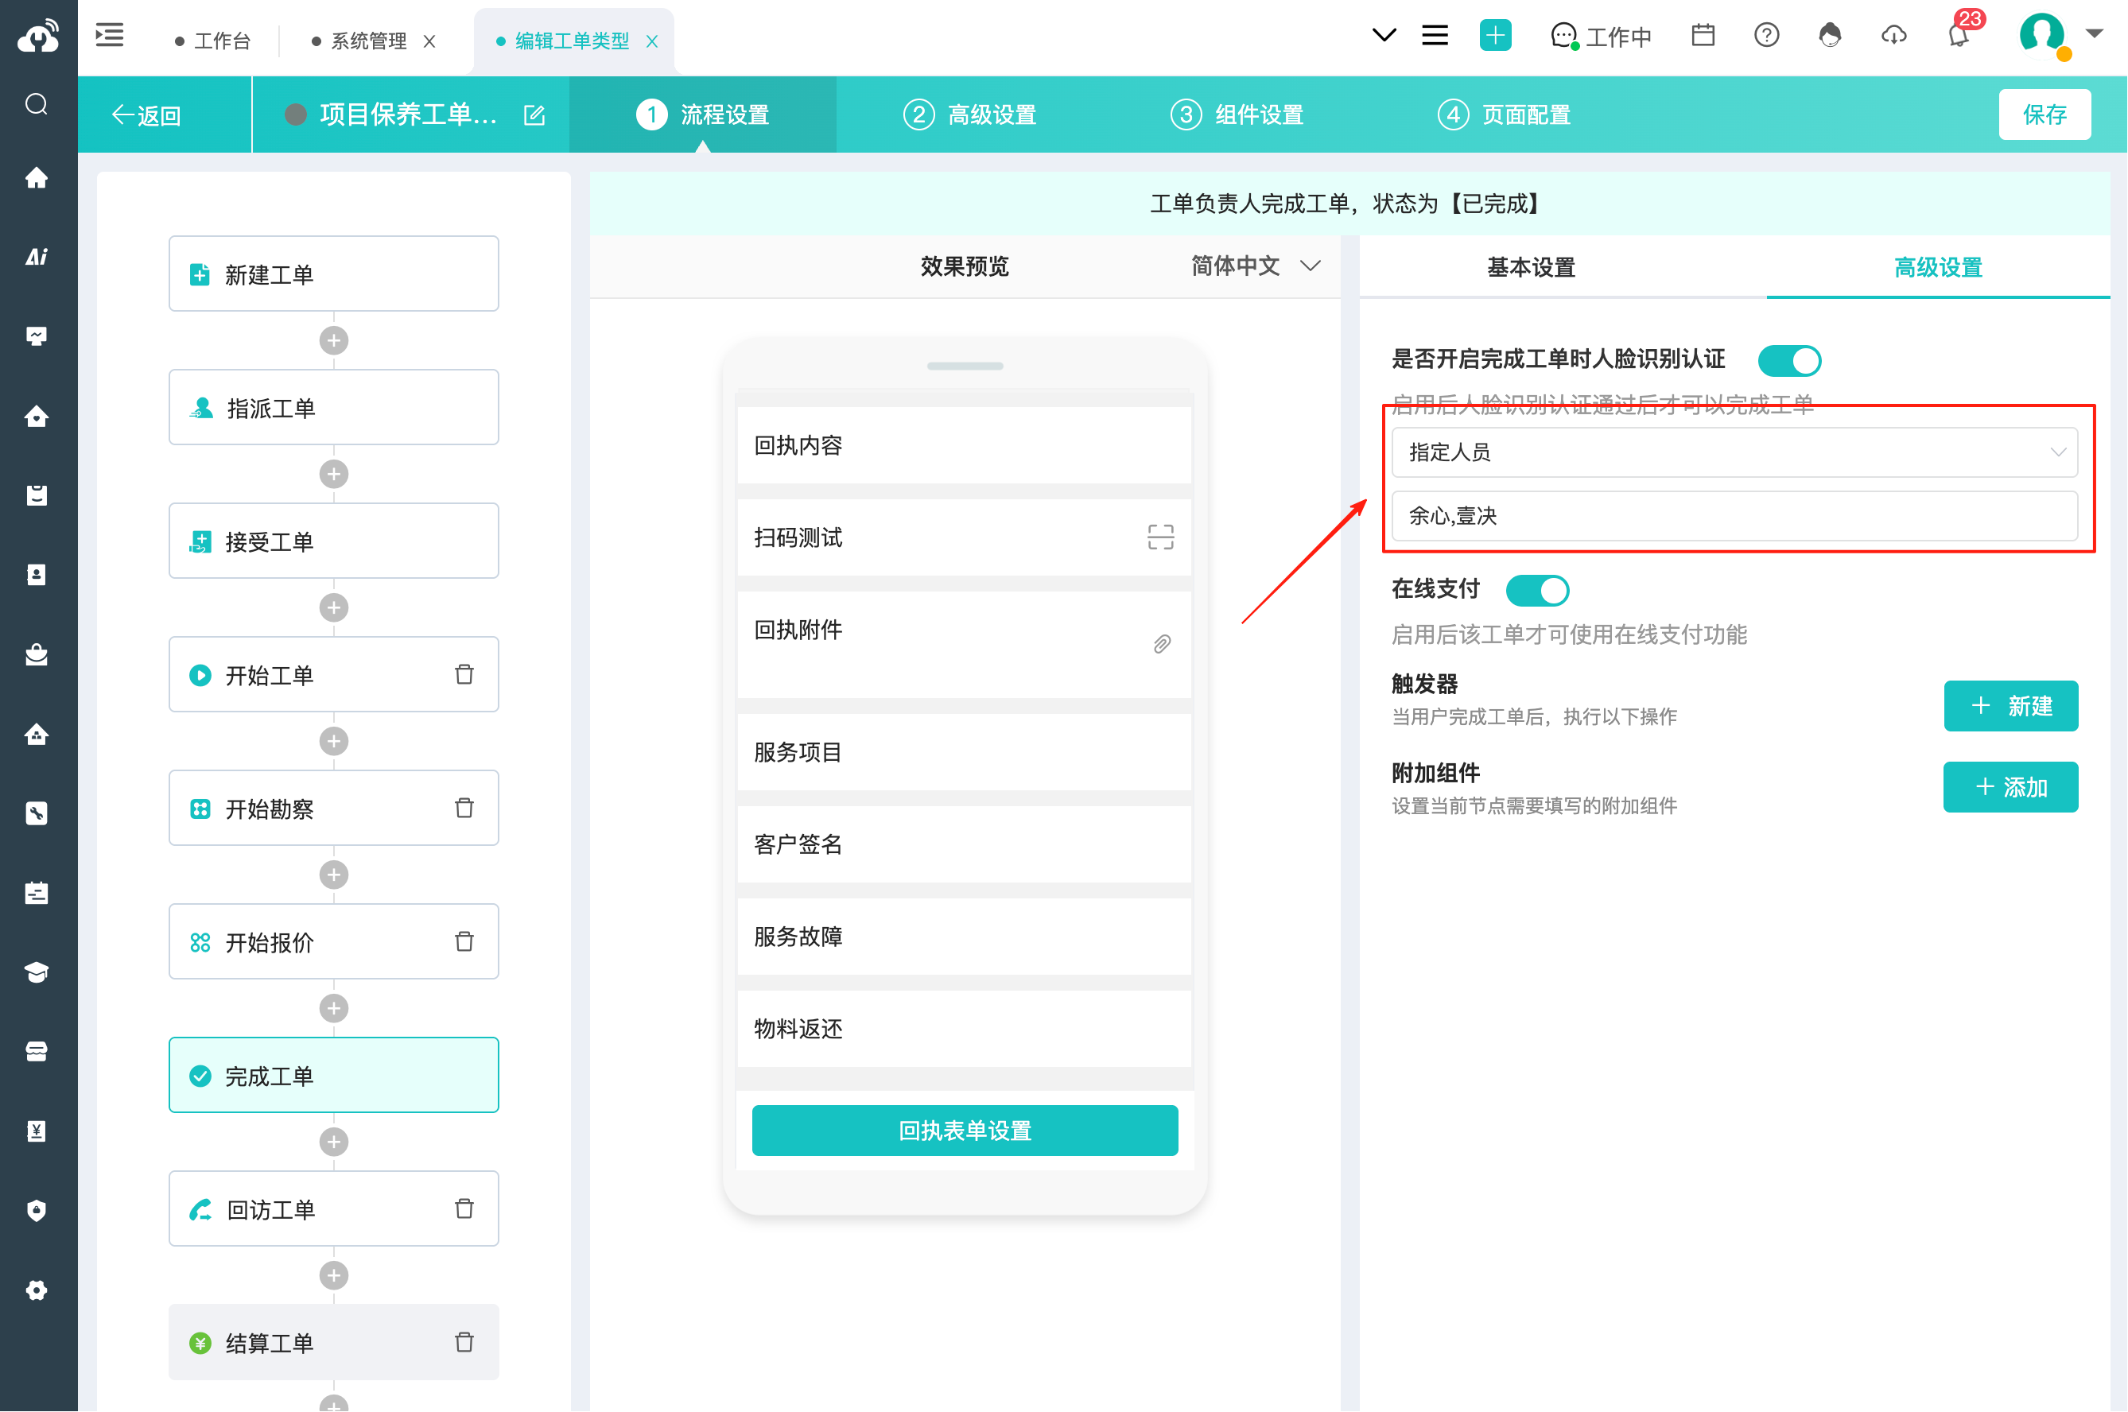
Task: Click the 保存 button
Action: (x=2045, y=115)
